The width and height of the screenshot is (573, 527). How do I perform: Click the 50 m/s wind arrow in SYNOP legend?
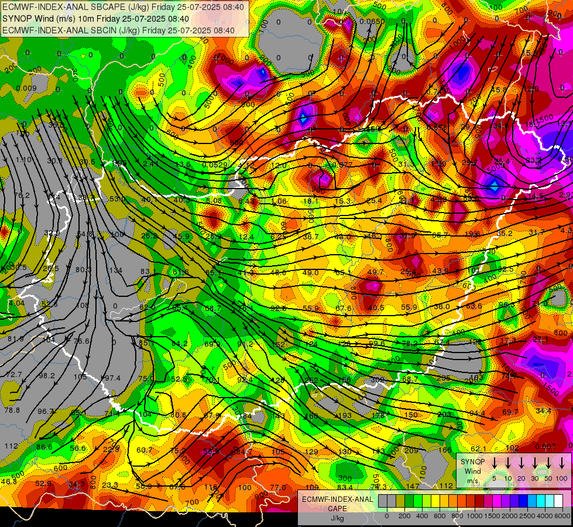[548, 463]
